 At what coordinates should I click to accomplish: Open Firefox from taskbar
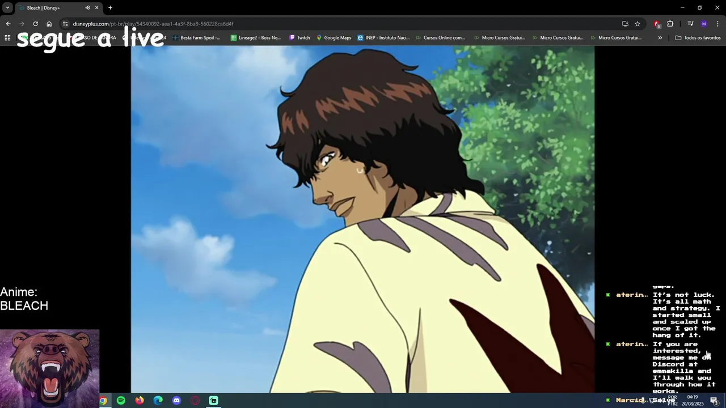(140, 401)
